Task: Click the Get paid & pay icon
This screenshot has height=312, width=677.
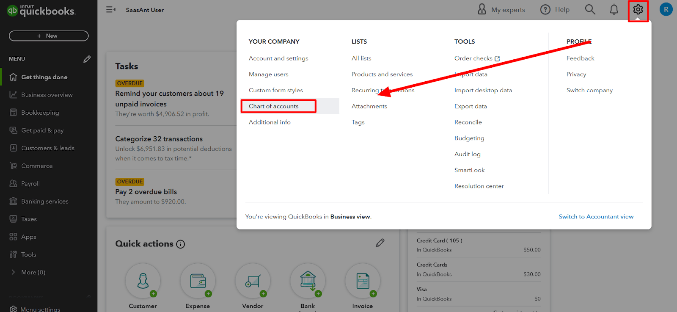Action: pos(14,130)
